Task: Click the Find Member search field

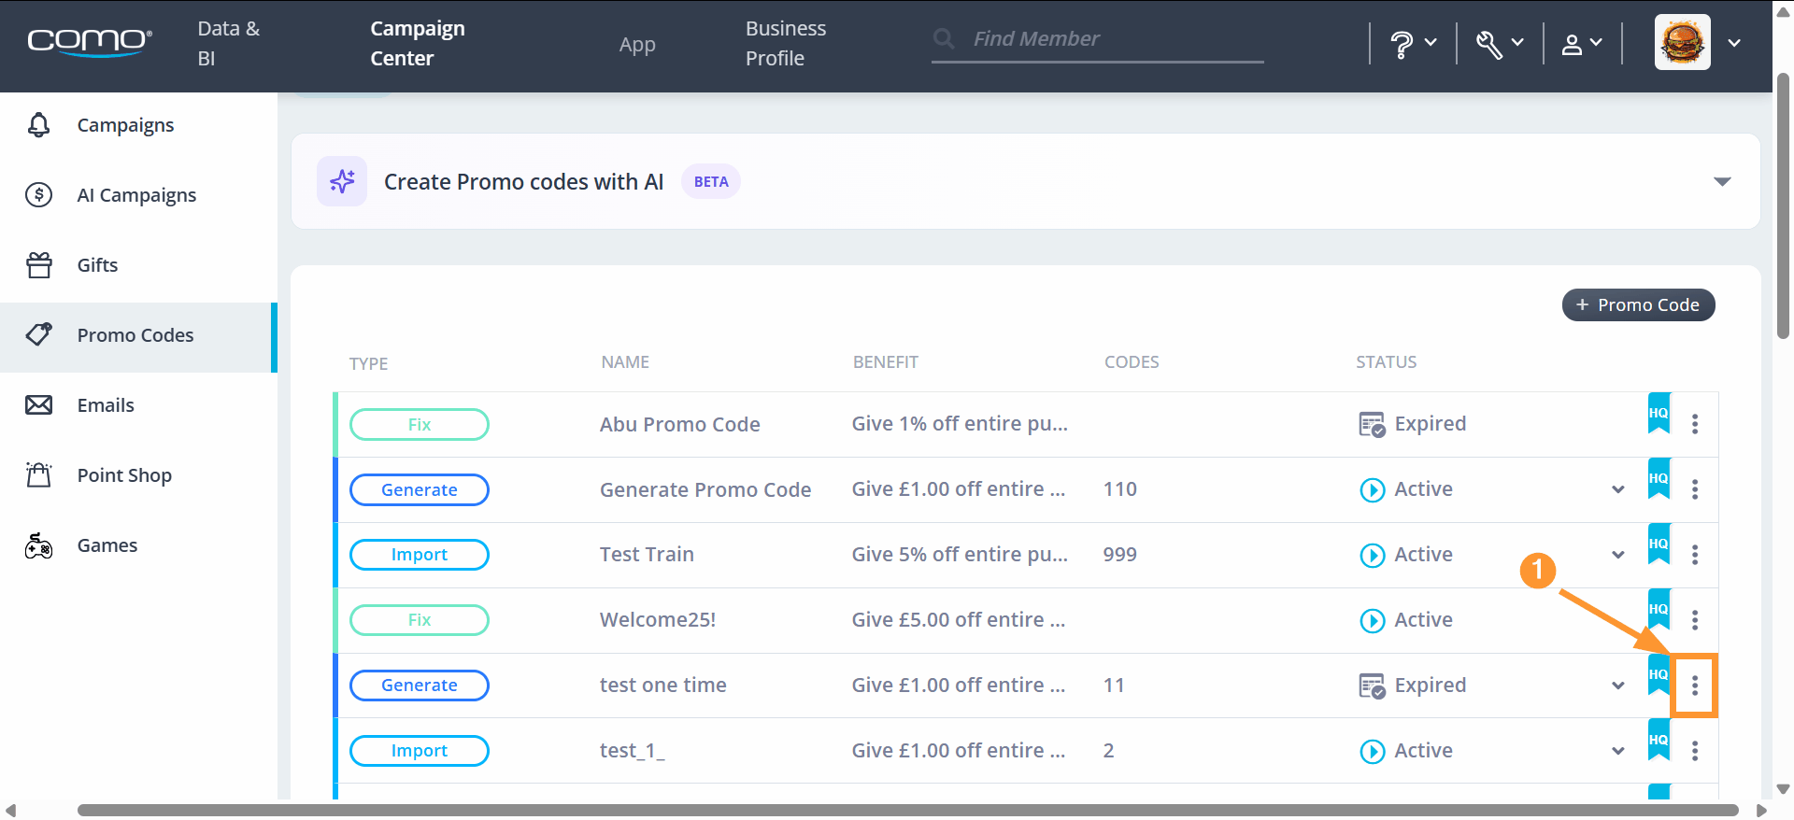Action: point(1098,39)
